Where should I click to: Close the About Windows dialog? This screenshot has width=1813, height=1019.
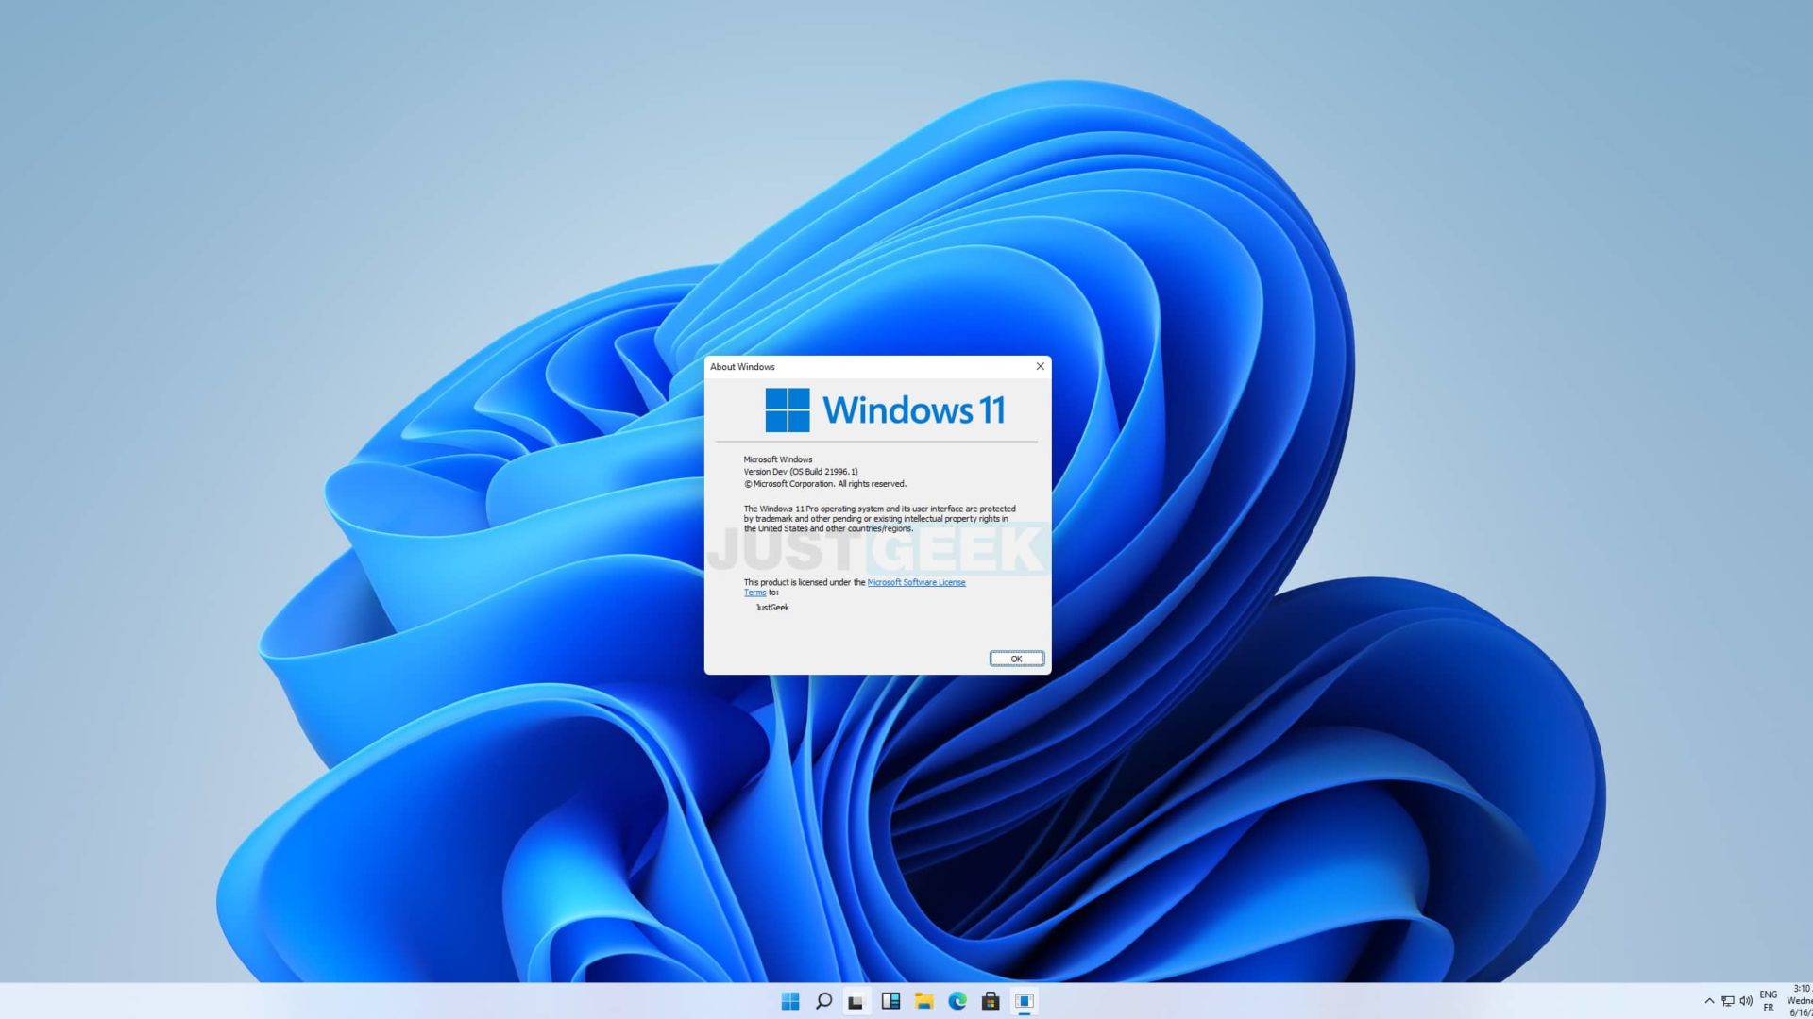(1040, 366)
